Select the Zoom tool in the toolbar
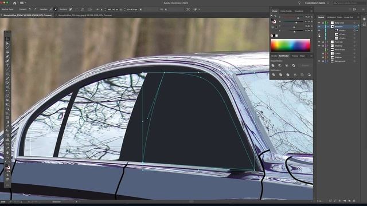 (7, 157)
